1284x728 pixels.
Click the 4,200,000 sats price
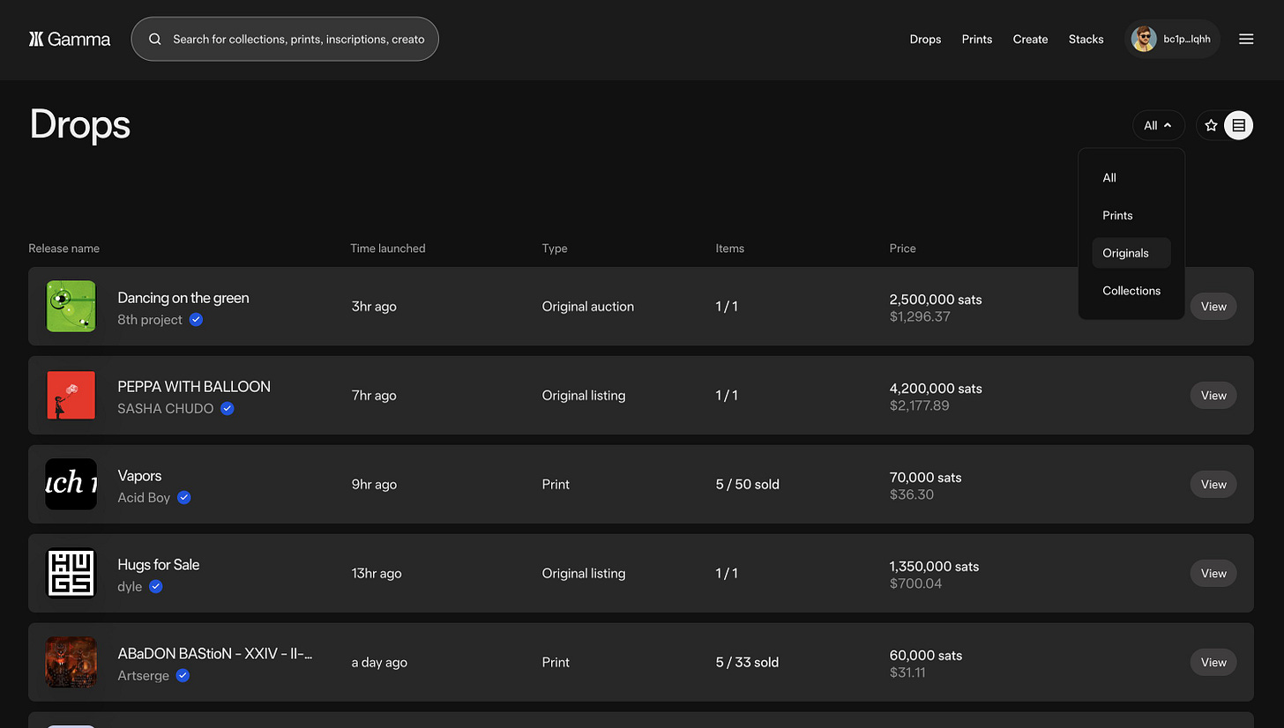[936, 389]
